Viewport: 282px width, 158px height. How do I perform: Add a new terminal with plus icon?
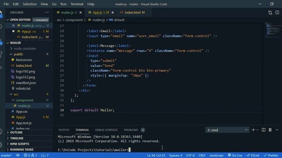click(x=253, y=130)
